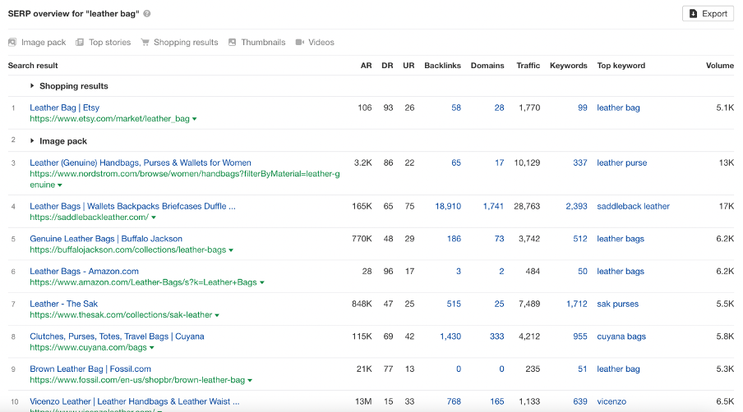Open the dropdown next to the amazon.com URL
The width and height of the screenshot is (743, 412).
pyautogui.click(x=262, y=283)
